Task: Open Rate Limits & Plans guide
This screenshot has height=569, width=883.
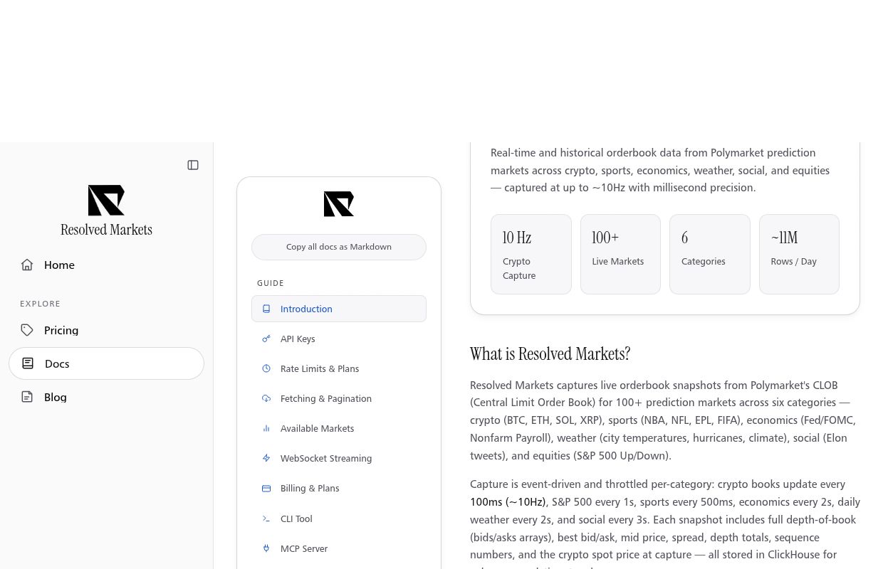Action: (339, 368)
